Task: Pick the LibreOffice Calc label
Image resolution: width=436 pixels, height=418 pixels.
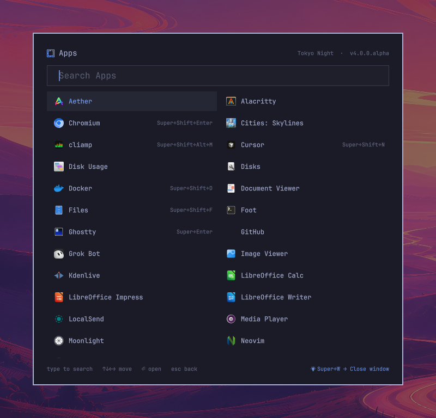Action: [272, 275]
